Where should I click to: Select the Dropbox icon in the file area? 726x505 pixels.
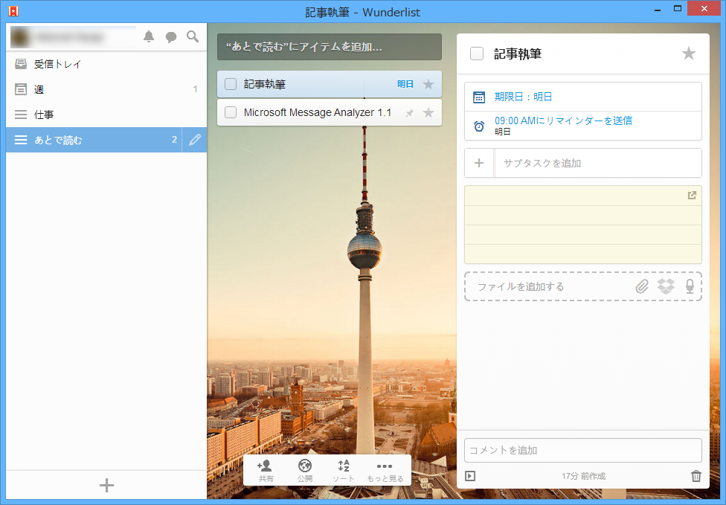click(666, 286)
